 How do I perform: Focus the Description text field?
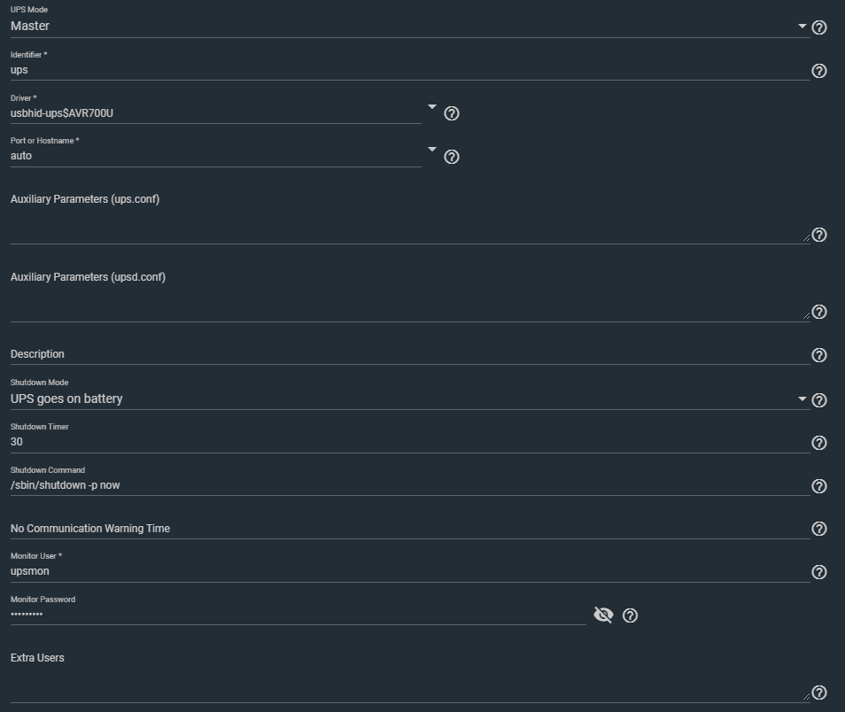407,354
